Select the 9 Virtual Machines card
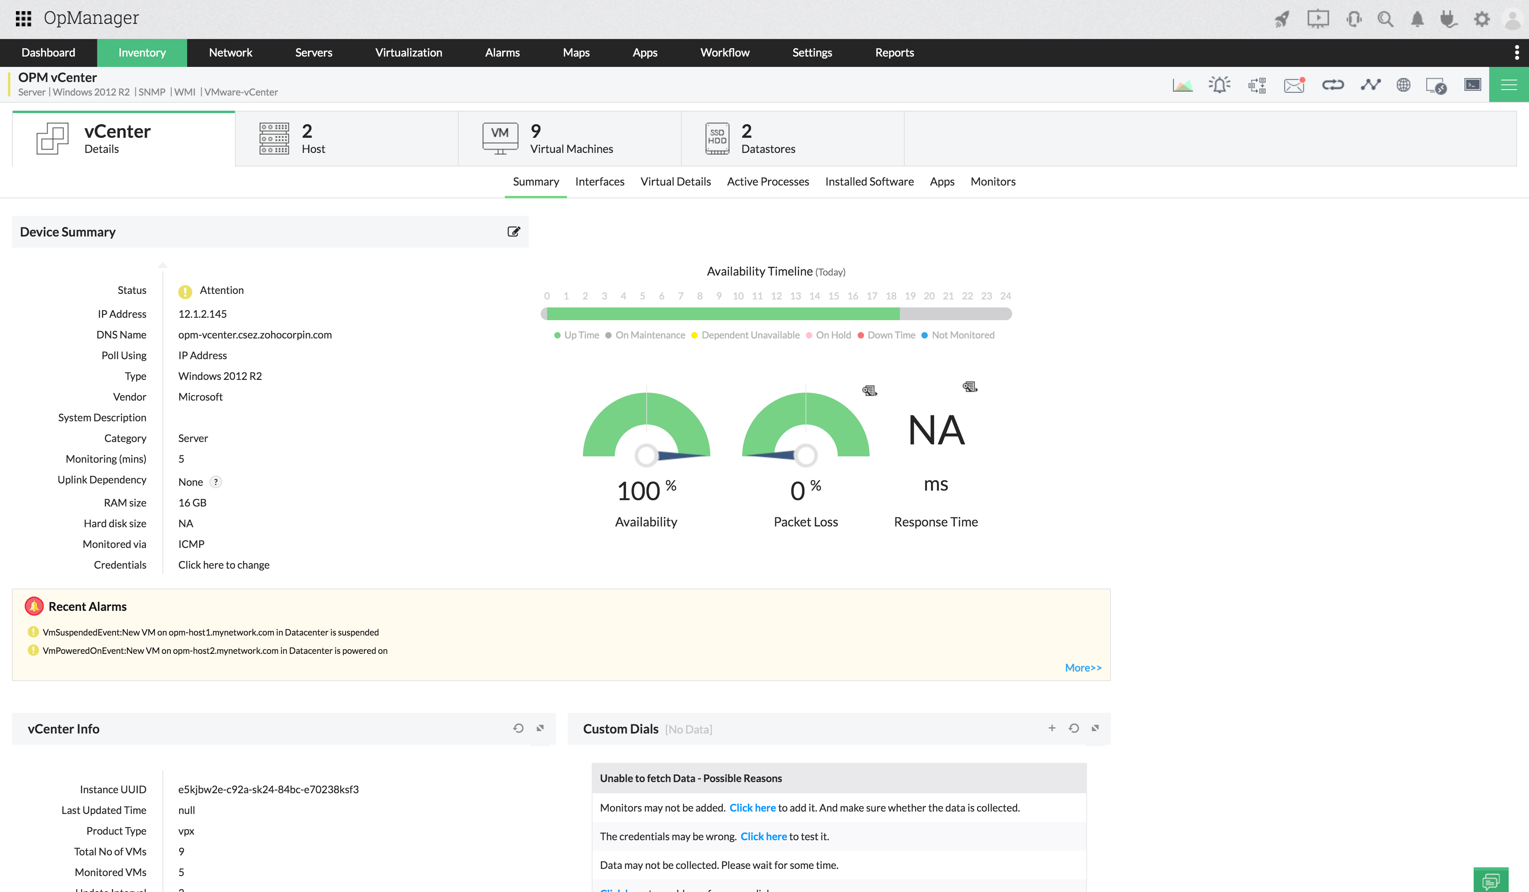The image size is (1529, 892). point(569,139)
